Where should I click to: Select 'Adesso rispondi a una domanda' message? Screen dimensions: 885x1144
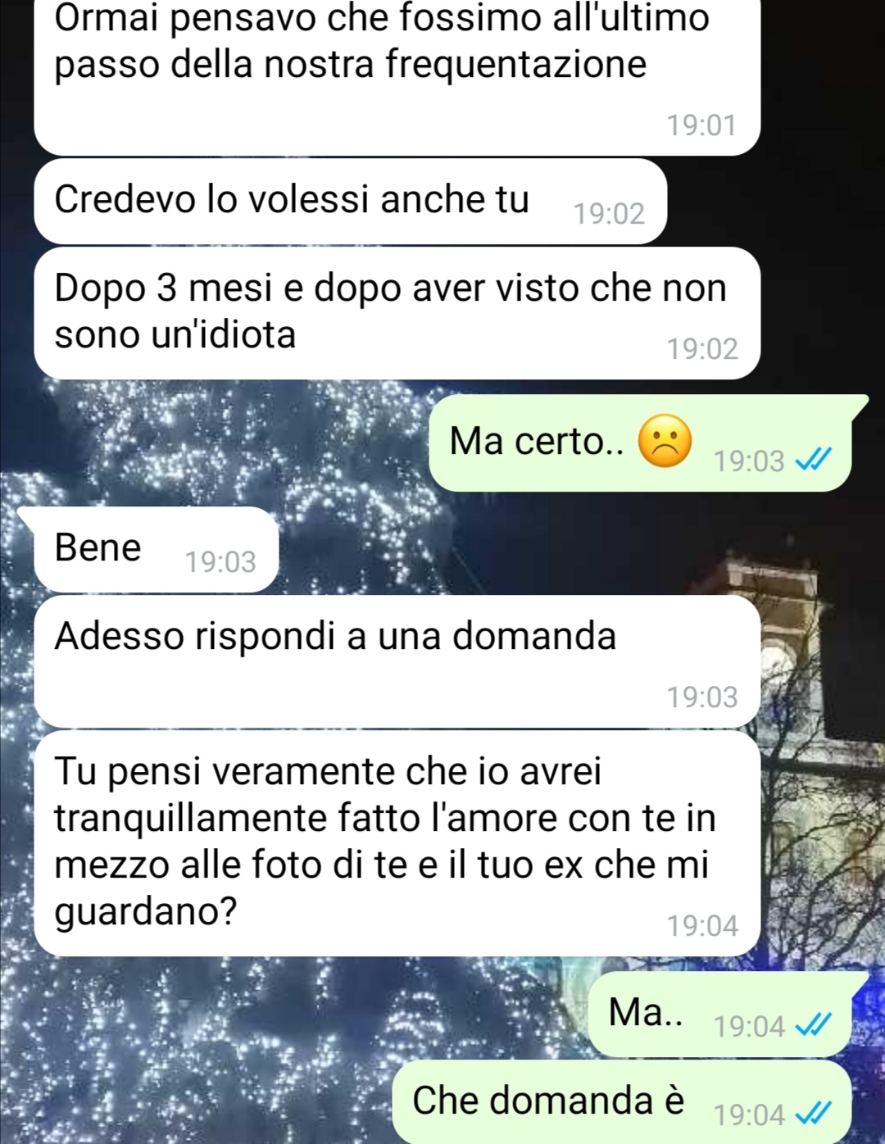coord(397,661)
